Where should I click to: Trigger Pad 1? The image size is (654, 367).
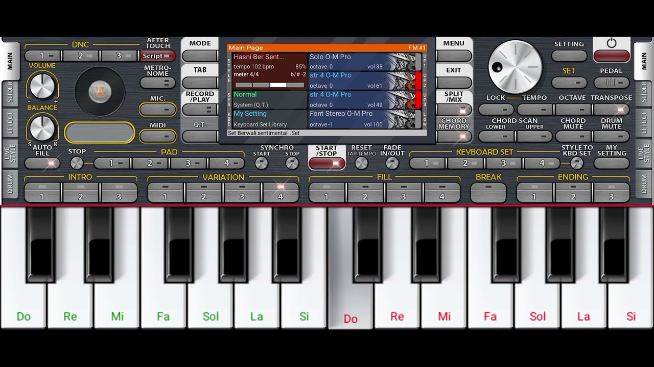click(112, 163)
